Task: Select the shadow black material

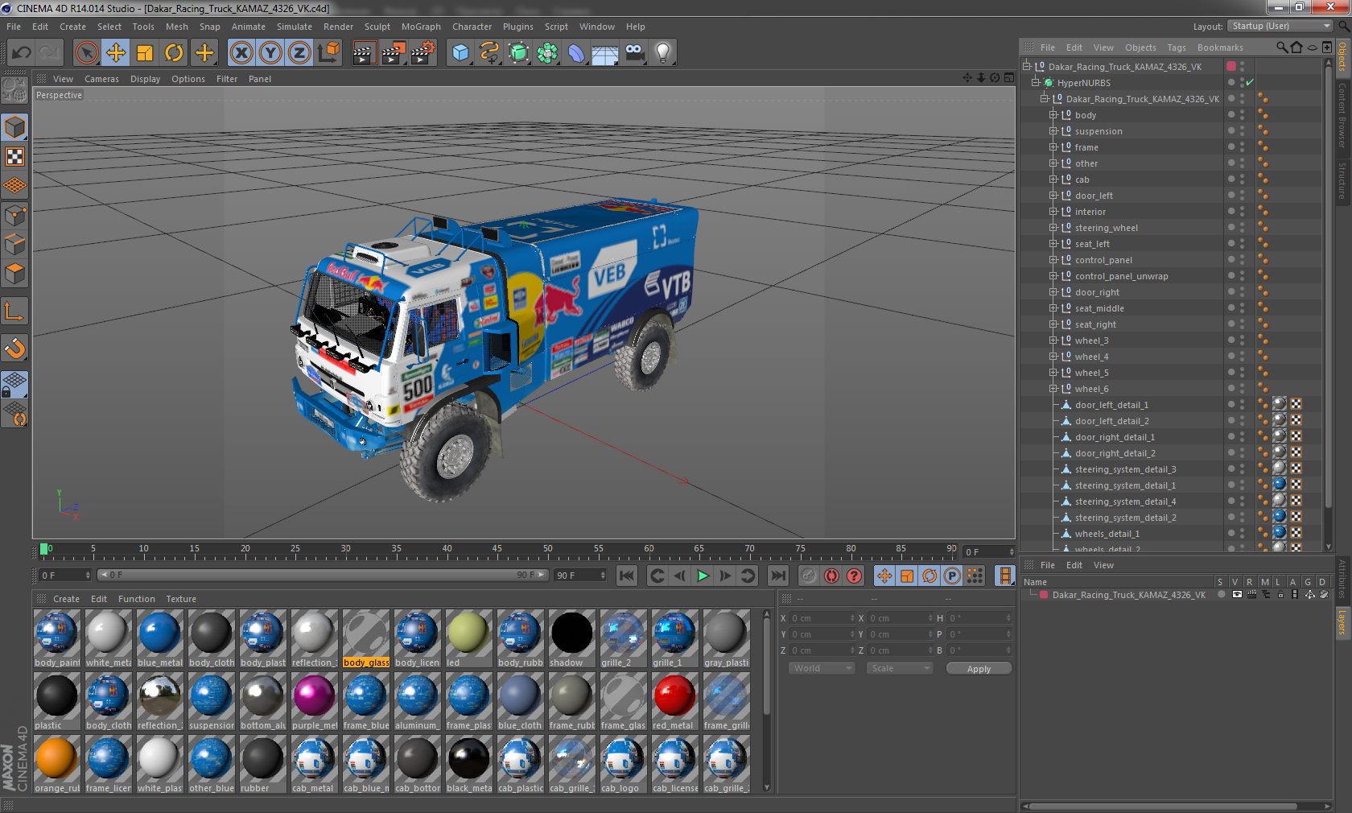Action: click(571, 638)
